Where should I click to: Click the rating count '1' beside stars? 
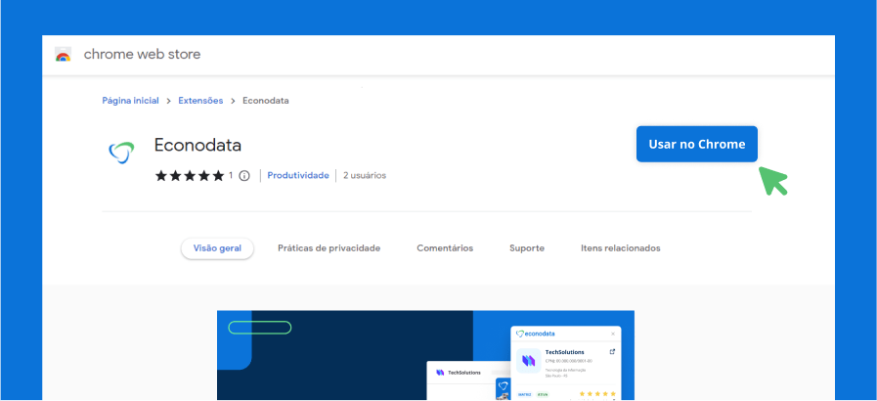tap(231, 176)
